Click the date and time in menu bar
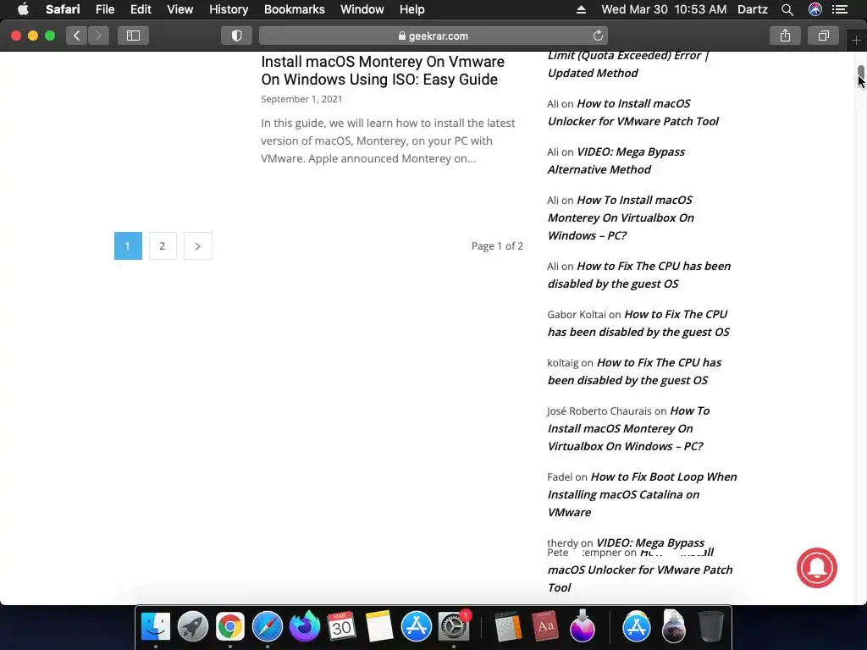867x650 pixels. coord(664,9)
